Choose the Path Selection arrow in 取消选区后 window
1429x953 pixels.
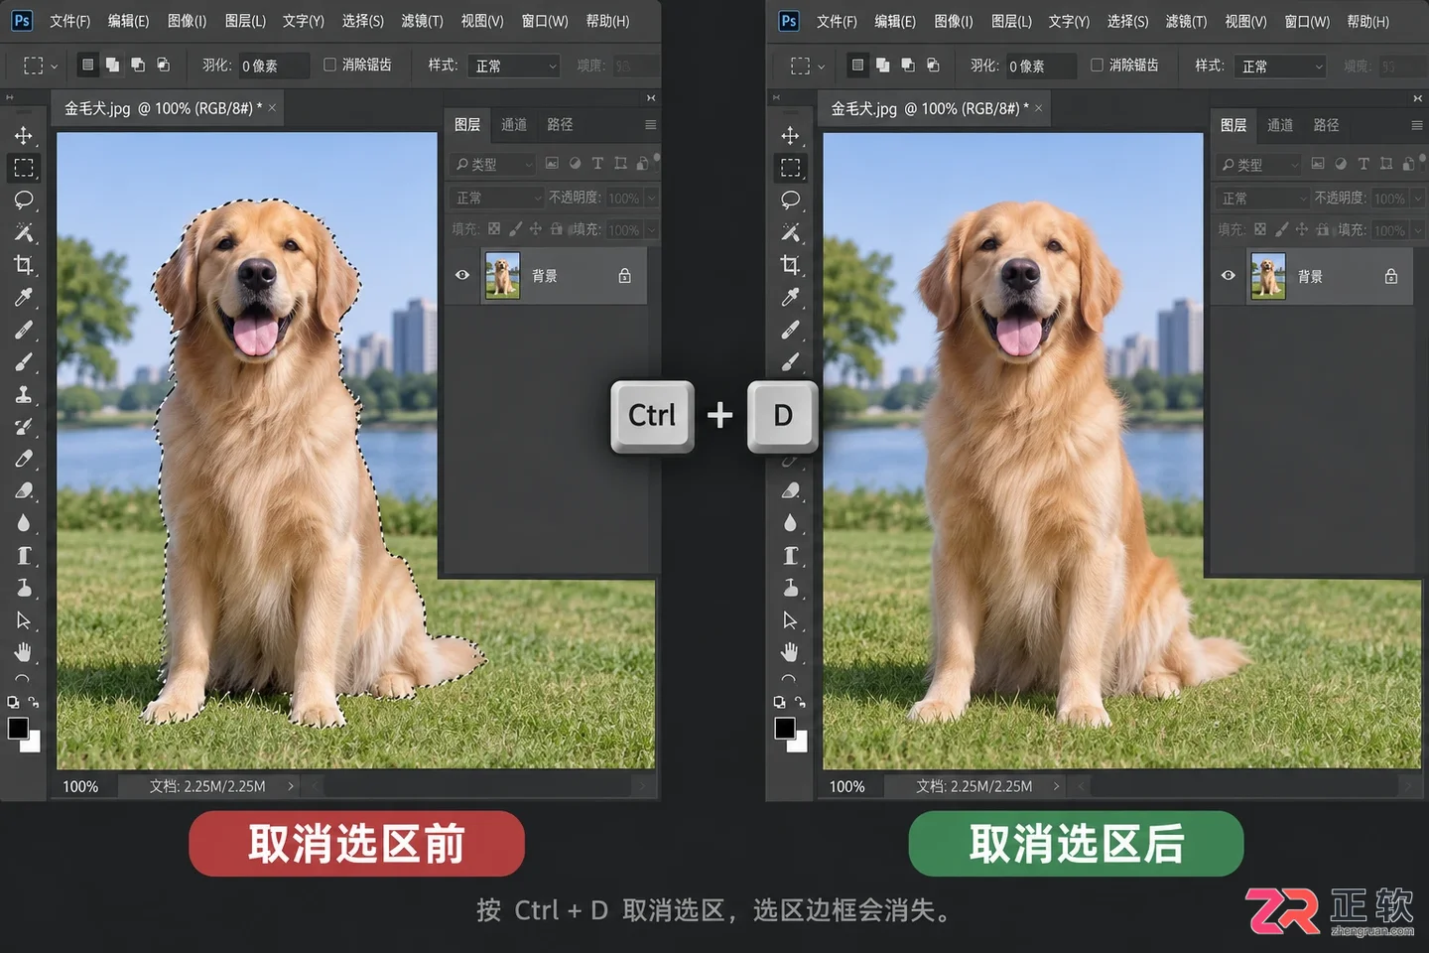[790, 620]
